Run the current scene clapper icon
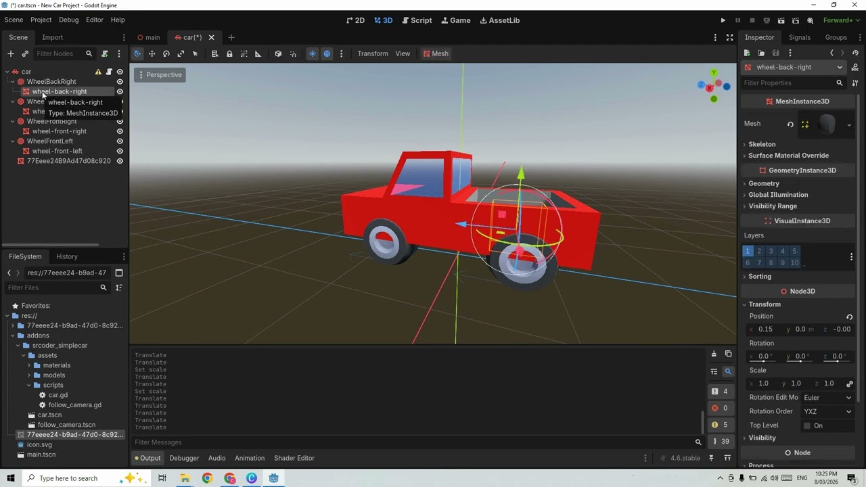 781,20
